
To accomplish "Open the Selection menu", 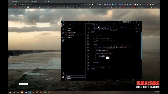I will pyautogui.click(x=72, y=22).
